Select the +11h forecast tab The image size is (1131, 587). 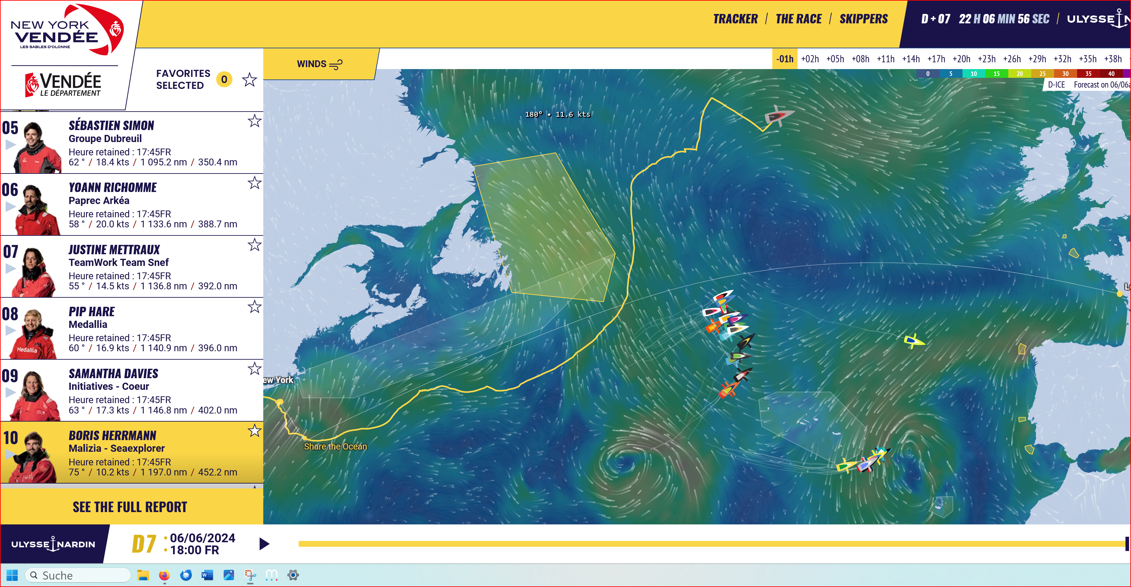click(886, 59)
